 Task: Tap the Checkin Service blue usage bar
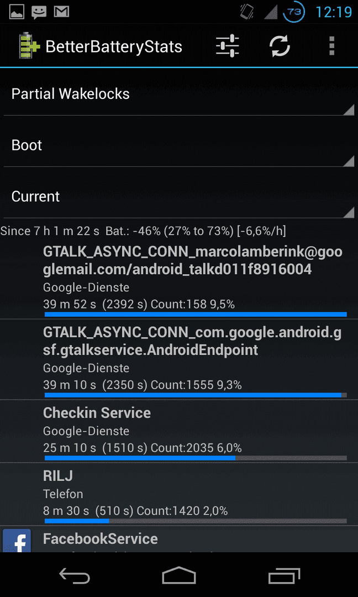[140, 458]
